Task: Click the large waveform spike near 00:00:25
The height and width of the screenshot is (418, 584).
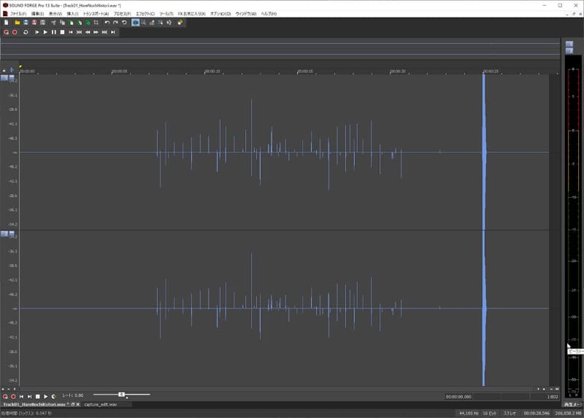Action: point(484,152)
